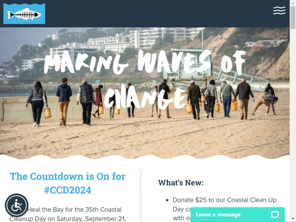The width and height of the screenshot is (296, 222).
Task: Click the sandy foreground of the hero image
Action: 145,140
